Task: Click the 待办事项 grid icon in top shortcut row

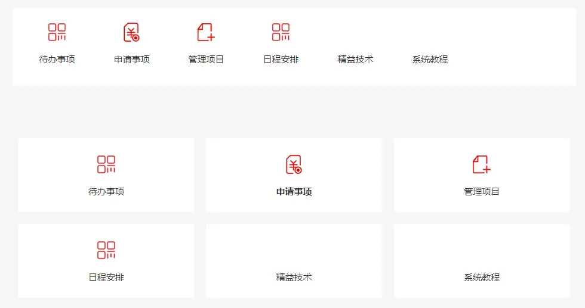Action: pyautogui.click(x=57, y=32)
